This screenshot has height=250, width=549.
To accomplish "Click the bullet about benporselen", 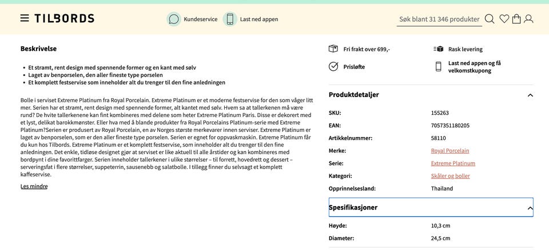I will pyautogui.click(x=96, y=75).
